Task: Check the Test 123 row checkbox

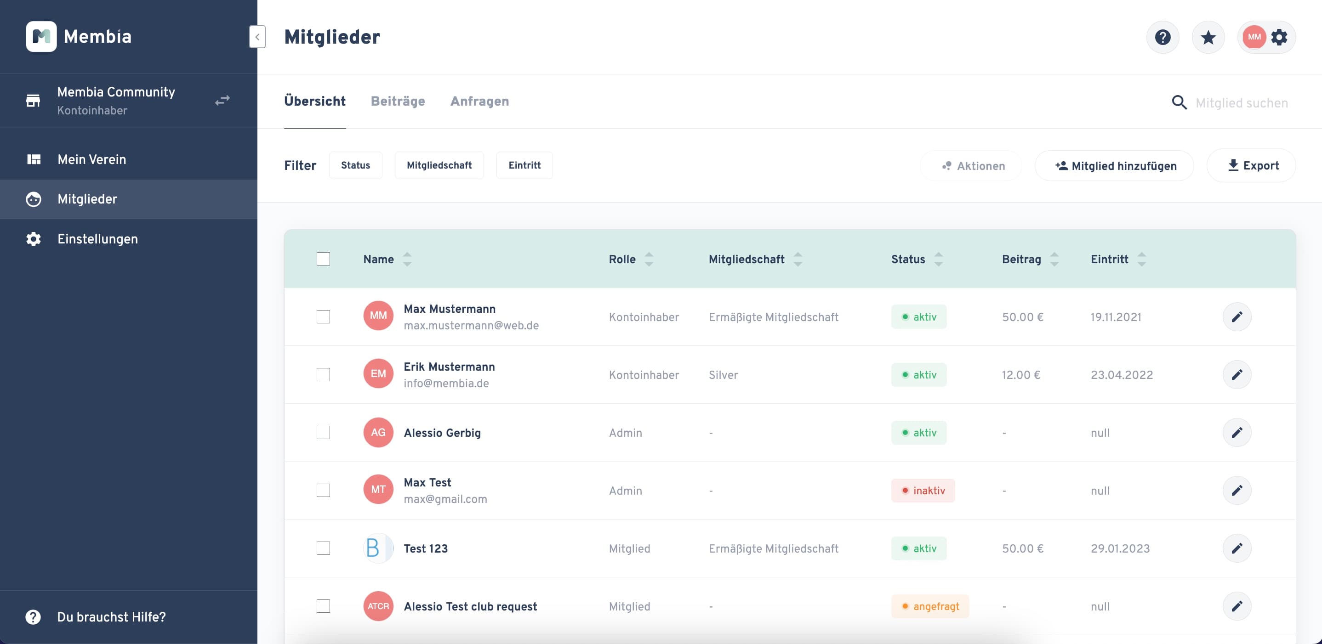Action: [x=323, y=548]
